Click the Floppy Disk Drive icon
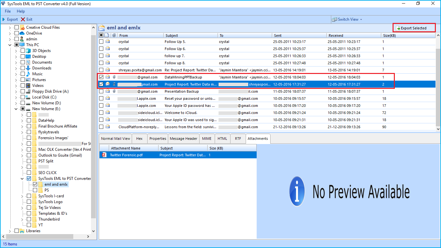 (x=28, y=91)
